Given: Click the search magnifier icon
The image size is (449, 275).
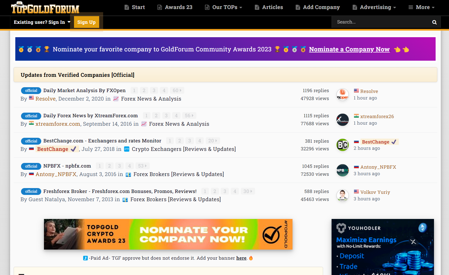Looking at the screenshot, I should pos(434,22).
